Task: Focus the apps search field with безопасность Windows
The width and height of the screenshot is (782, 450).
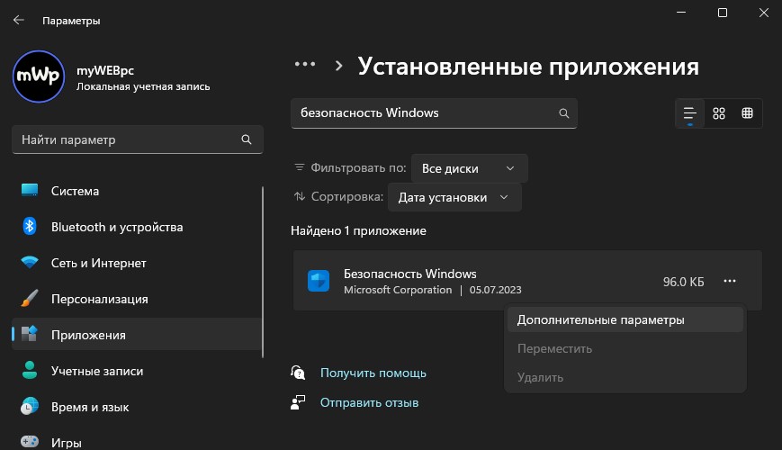Action: pos(434,113)
